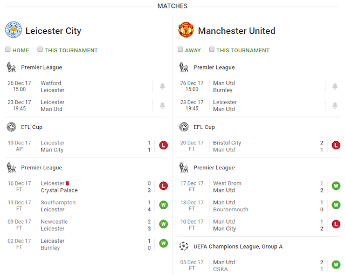The height and width of the screenshot is (275, 345).
Task: Click loss badge for Leicester vs Crystal Palace
Action: pyautogui.click(x=163, y=187)
